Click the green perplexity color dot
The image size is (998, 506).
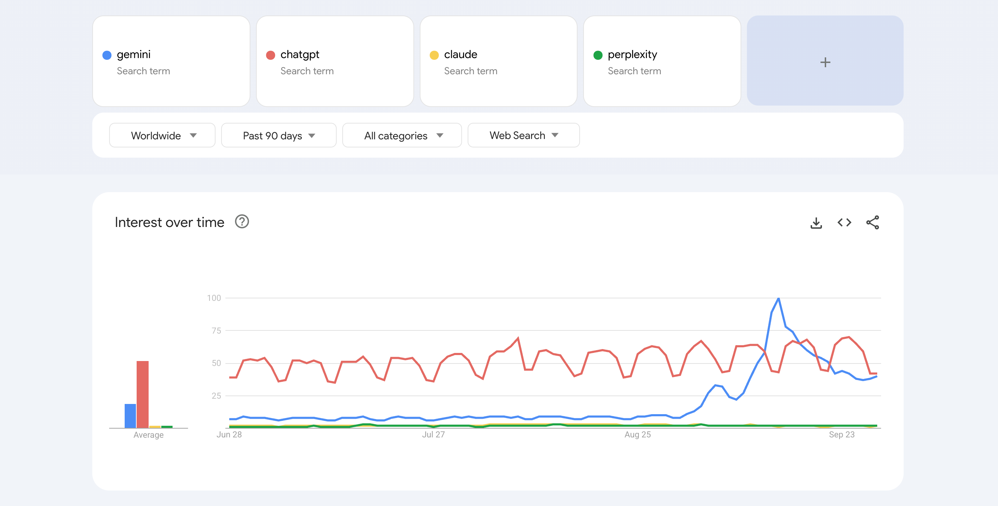[598, 55]
